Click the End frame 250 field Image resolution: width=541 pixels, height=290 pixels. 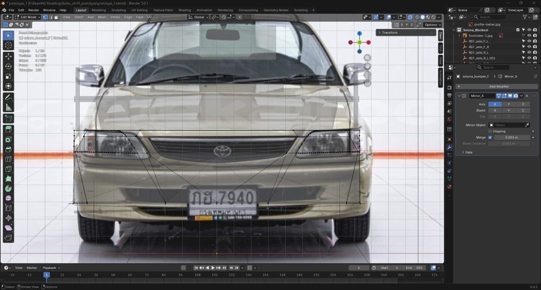click(x=414, y=268)
